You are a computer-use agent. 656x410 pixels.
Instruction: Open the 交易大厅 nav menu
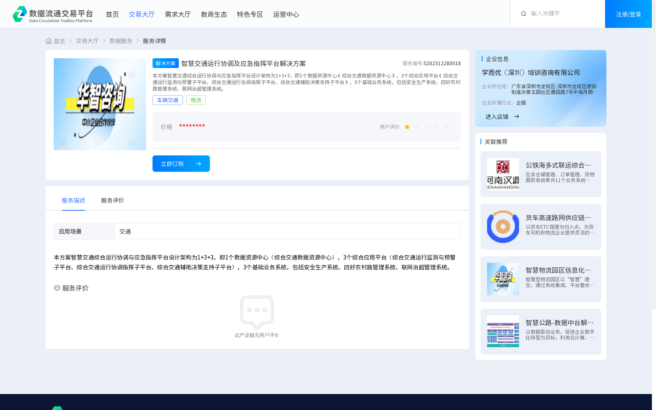142,14
